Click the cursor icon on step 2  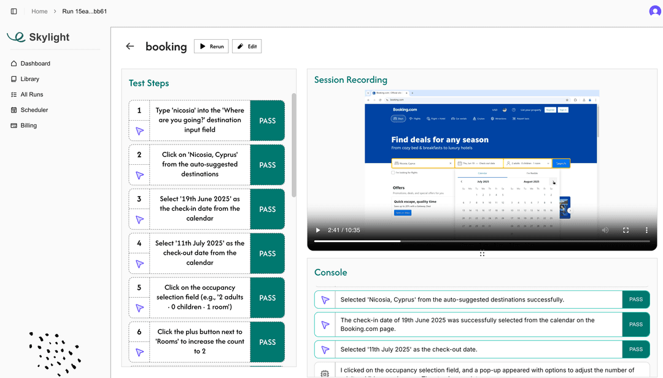point(139,175)
